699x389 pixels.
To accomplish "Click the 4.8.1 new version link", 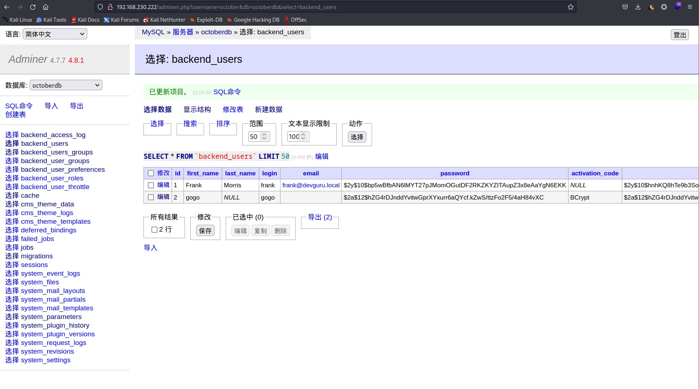I will pos(76,60).
